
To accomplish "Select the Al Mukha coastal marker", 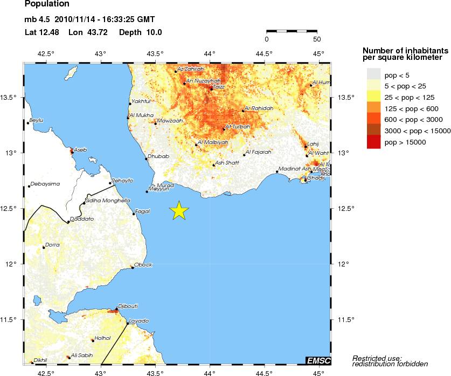I will (128, 118).
